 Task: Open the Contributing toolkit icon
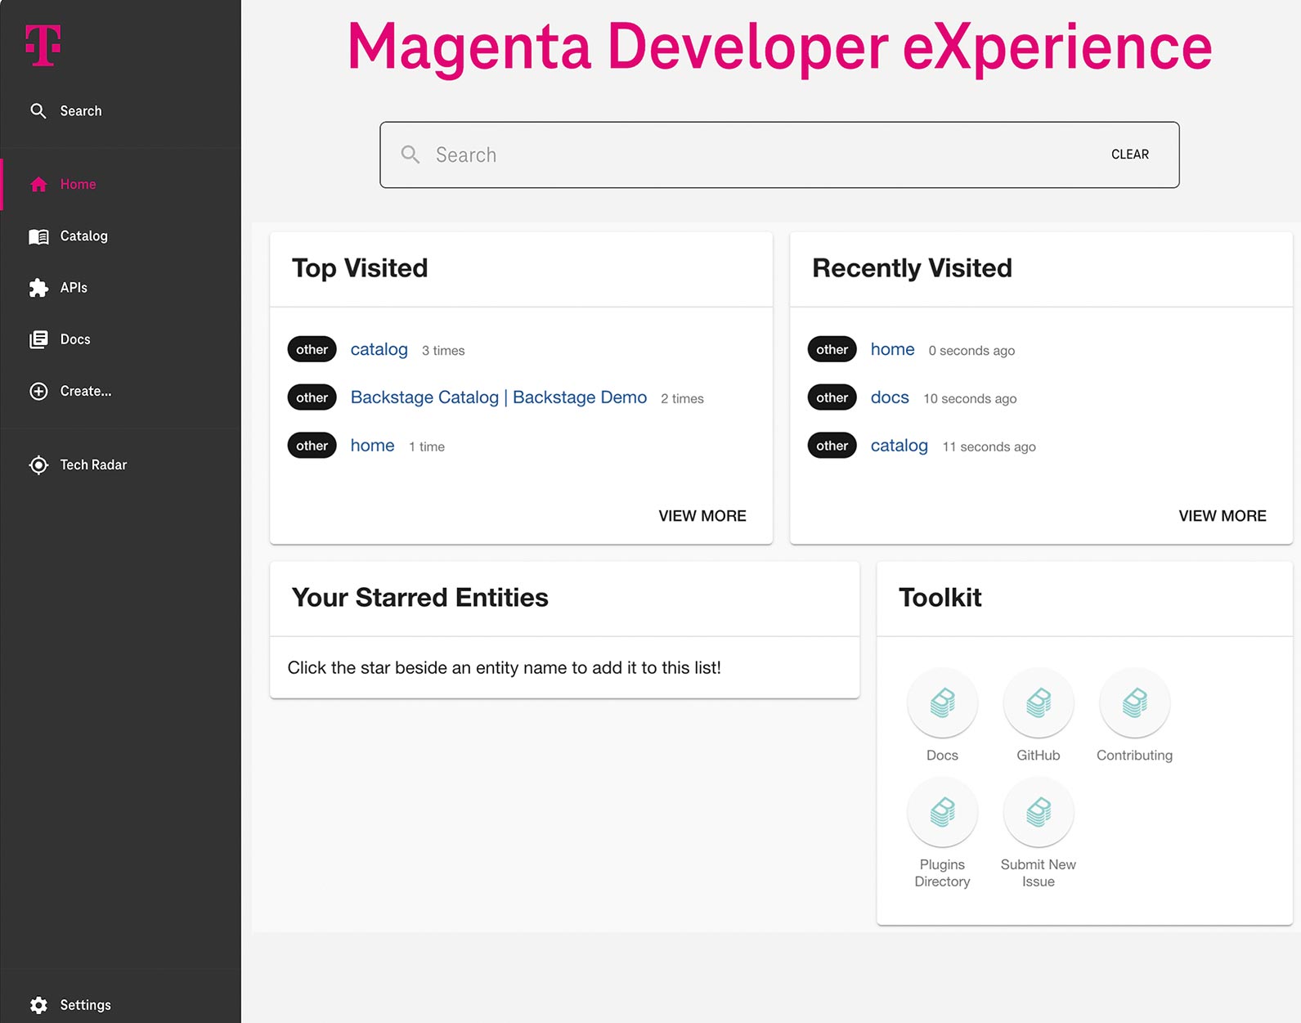(x=1135, y=703)
